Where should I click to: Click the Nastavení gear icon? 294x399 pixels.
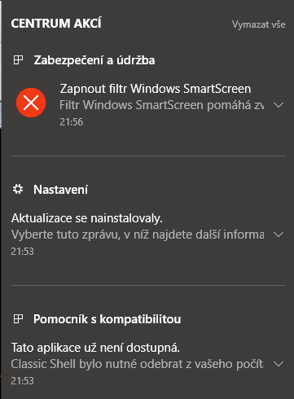coord(18,189)
